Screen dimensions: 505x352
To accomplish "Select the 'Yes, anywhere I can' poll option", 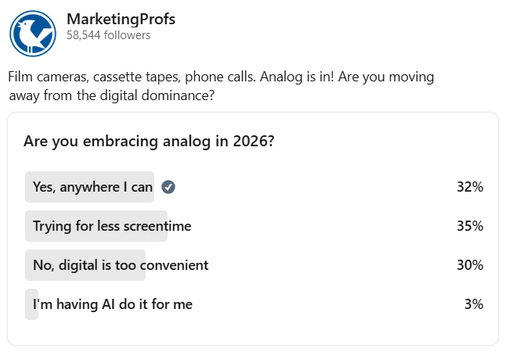I will coord(92,187).
